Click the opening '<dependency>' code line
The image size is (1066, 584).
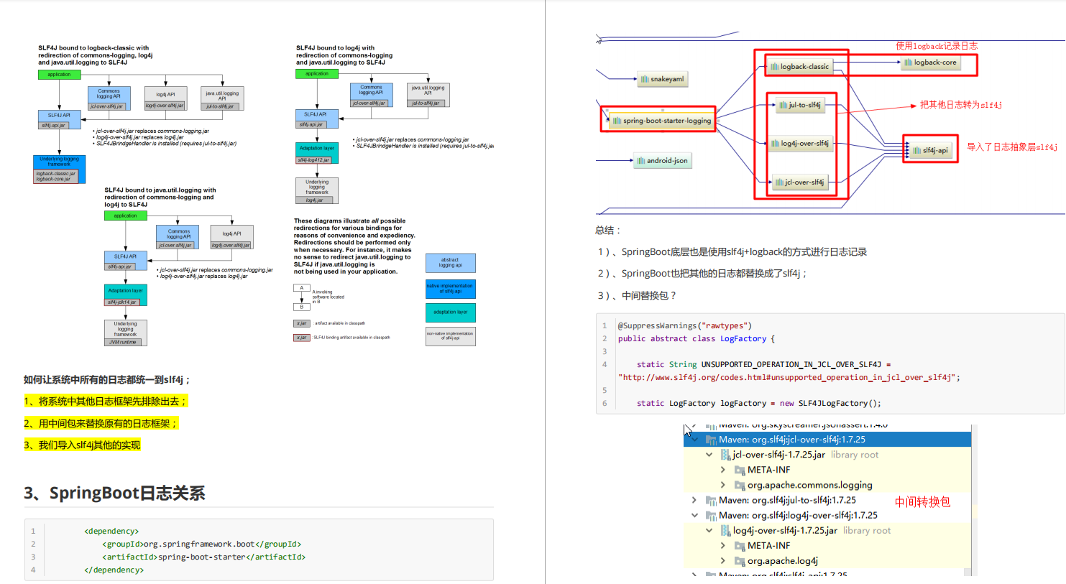coord(111,532)
